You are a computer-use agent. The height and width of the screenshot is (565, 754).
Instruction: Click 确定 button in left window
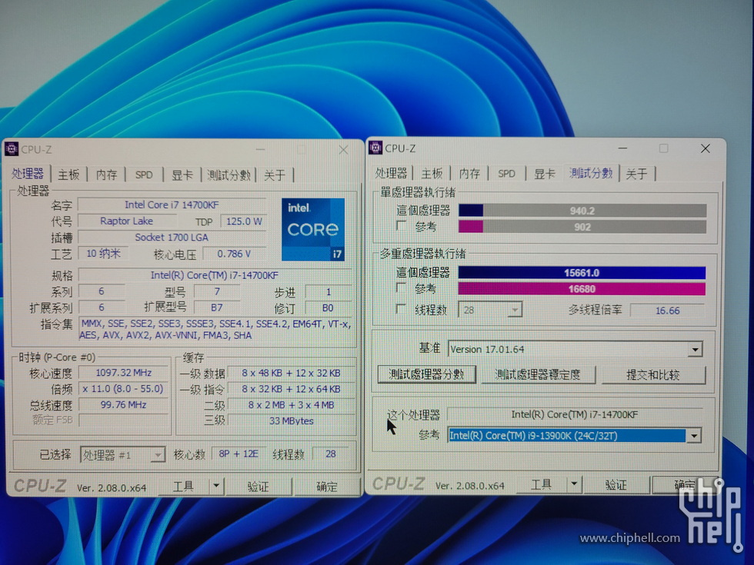(x=327, y=487)
